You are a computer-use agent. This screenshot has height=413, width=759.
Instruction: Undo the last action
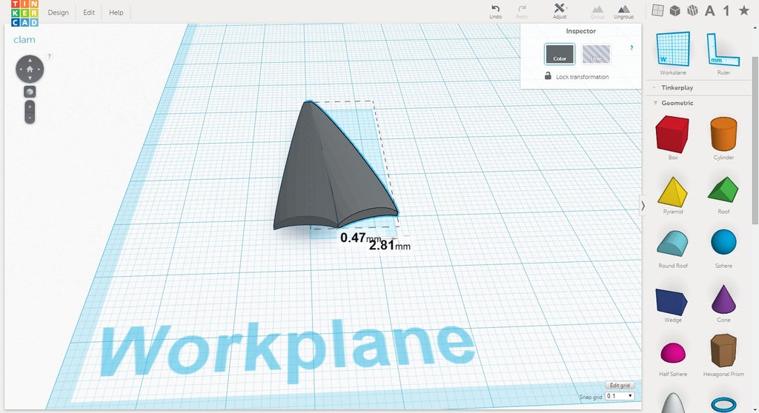495,12
